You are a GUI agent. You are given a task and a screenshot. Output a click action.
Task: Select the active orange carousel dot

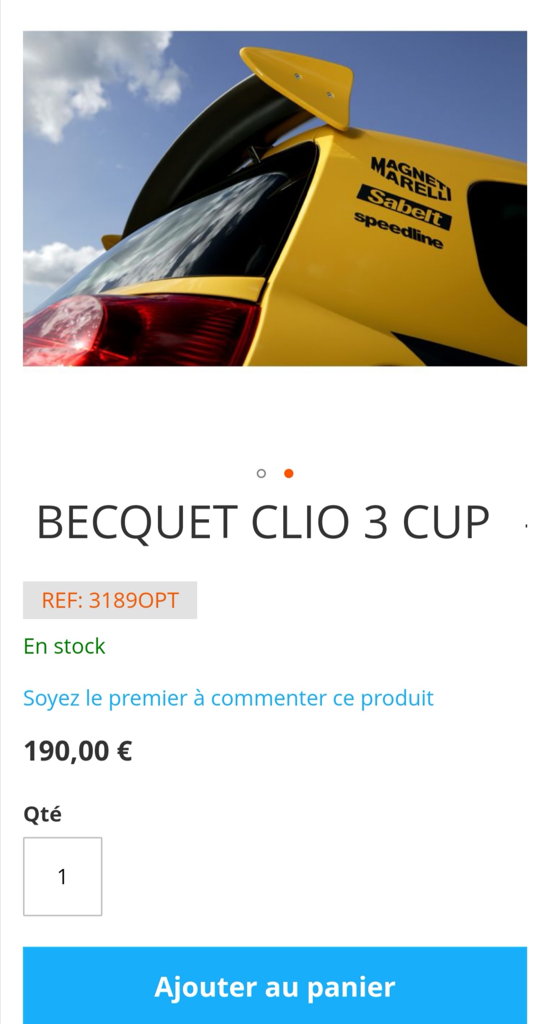(x=288, y=473)
